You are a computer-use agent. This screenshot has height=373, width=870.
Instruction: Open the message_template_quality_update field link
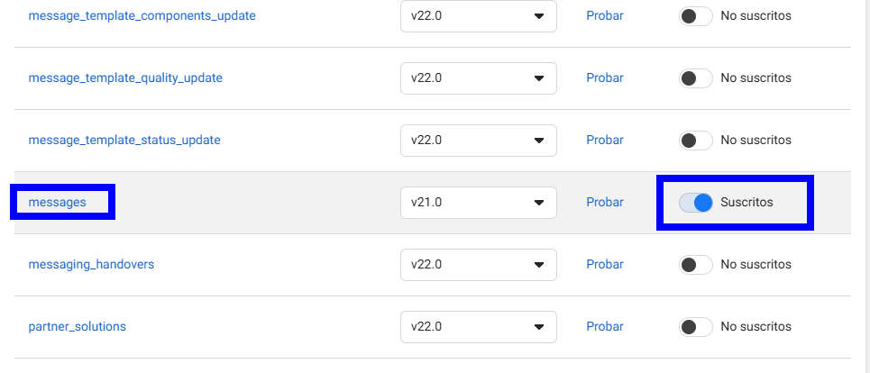coord(125,78)
